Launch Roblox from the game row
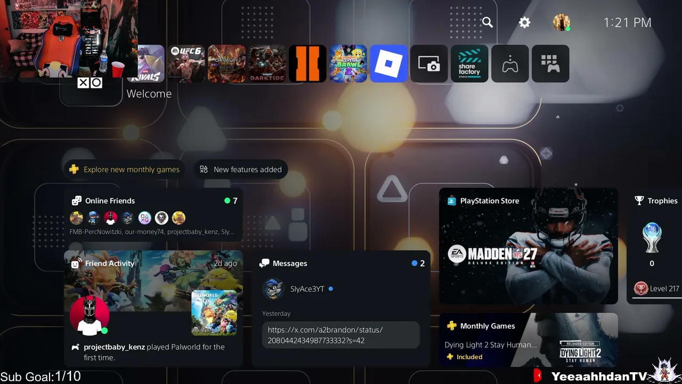 pos(388,63)
